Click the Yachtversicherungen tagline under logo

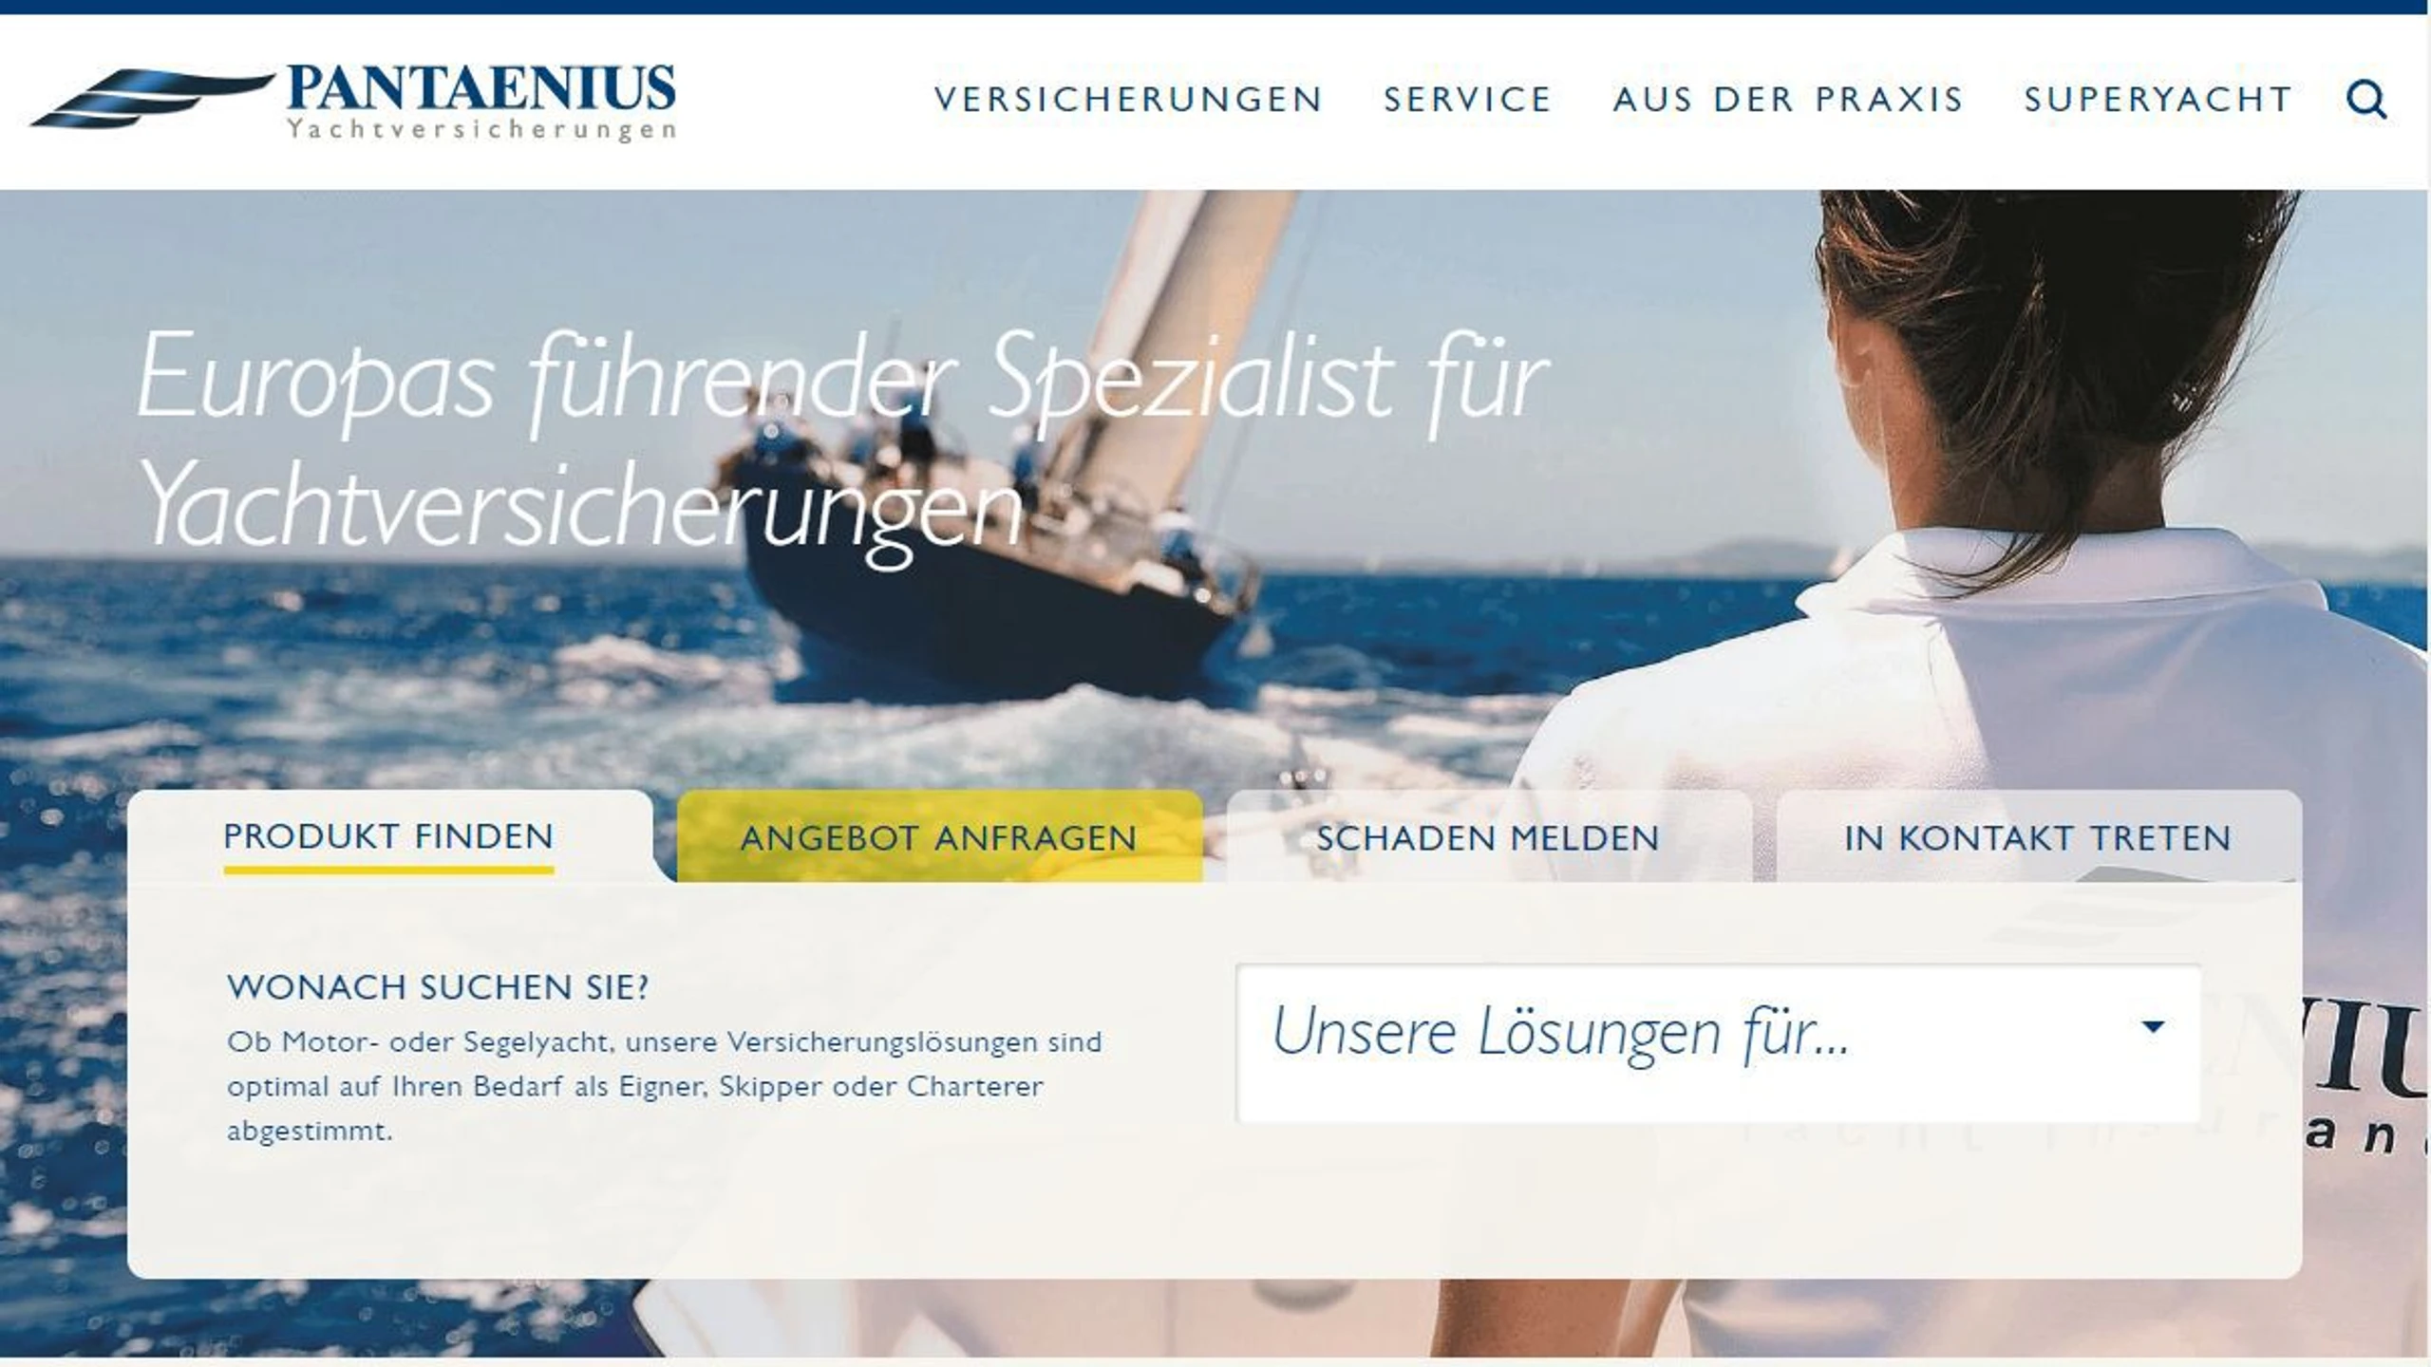[x=481, y=129]
